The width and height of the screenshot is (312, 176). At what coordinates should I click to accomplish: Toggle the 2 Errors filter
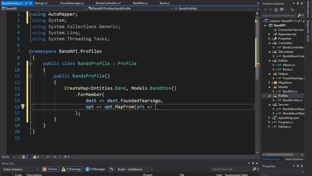point(50,169)
